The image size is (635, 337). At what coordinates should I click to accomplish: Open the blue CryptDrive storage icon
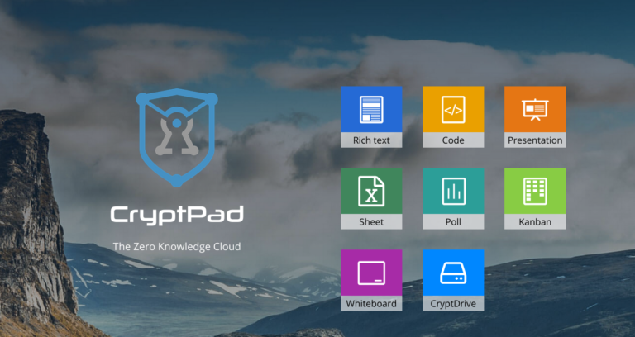pos(453,273)
